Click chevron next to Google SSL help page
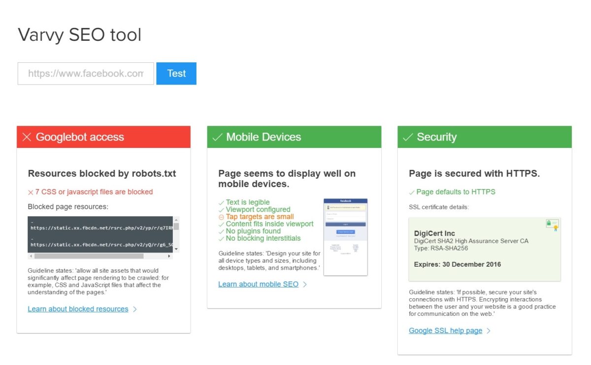 point(489,331)
